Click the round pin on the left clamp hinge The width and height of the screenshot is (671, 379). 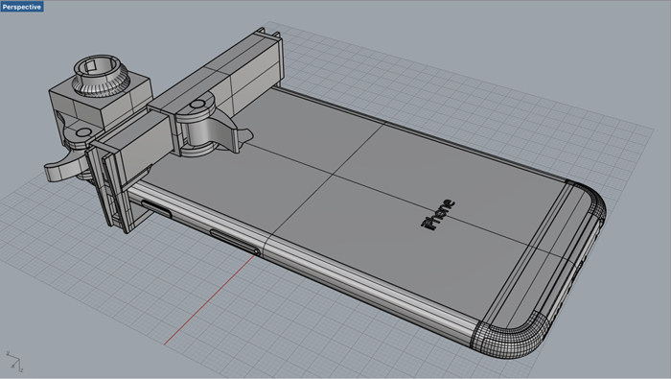pyautogui.click(x=84, y=132)
